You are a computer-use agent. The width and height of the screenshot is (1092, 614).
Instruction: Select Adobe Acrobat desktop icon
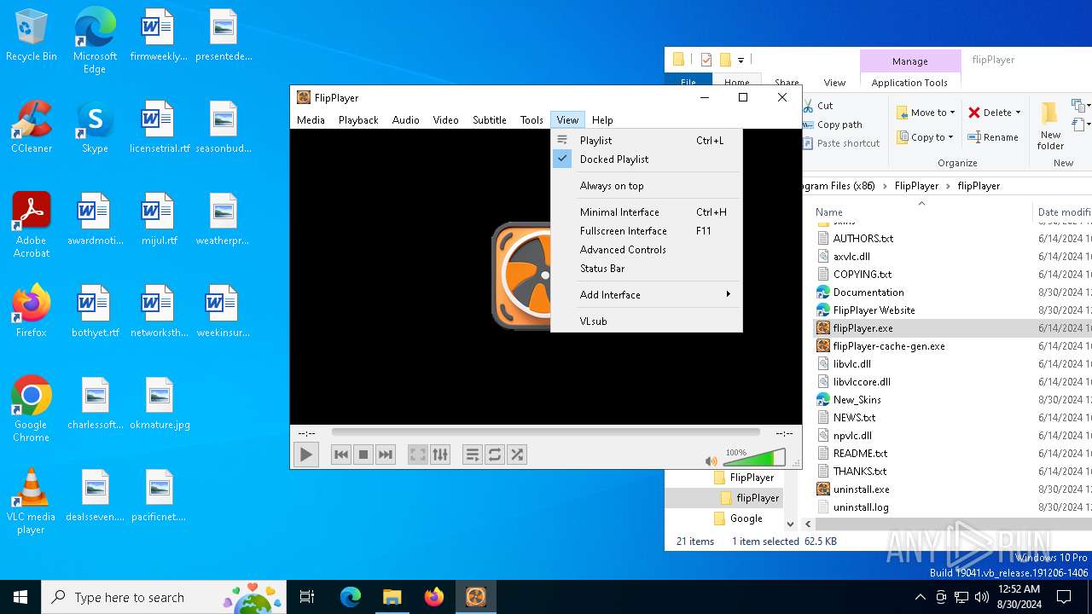[32, 225]
